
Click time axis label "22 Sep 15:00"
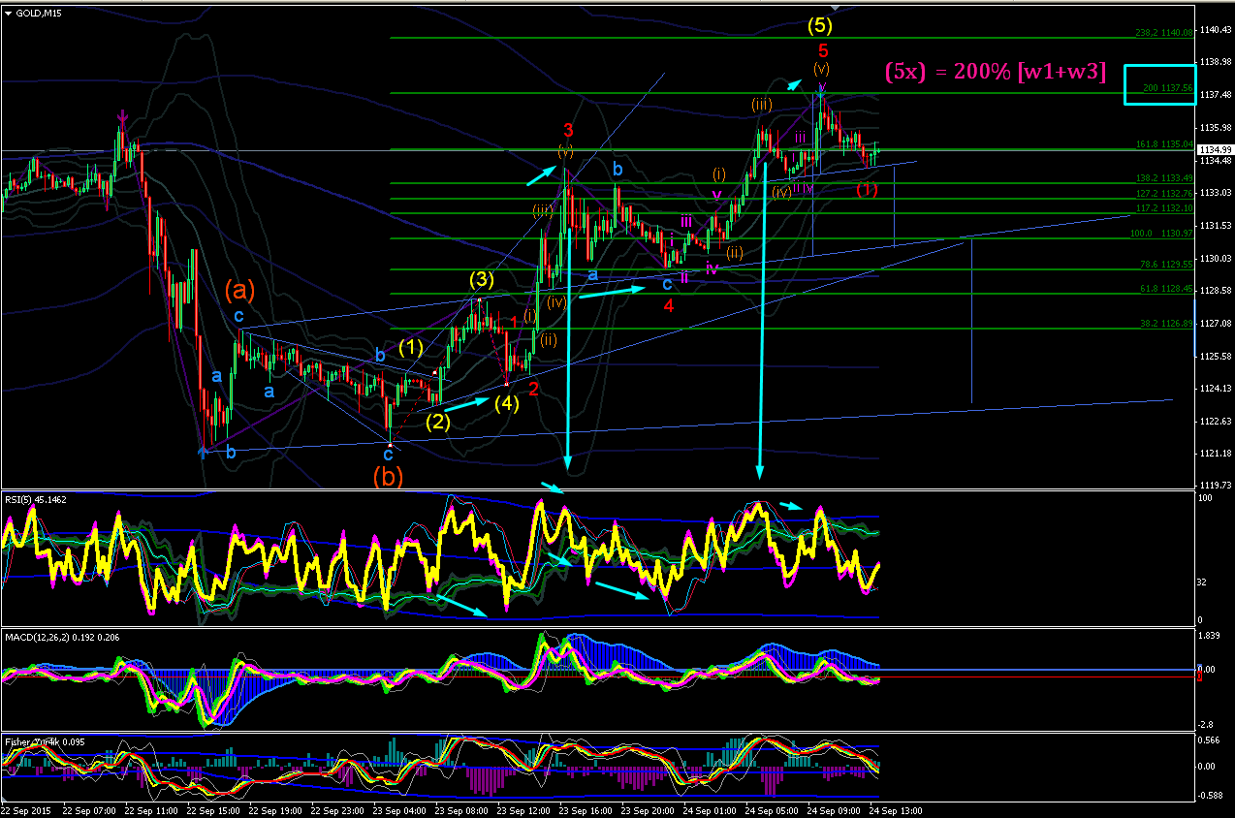(211, 810)
